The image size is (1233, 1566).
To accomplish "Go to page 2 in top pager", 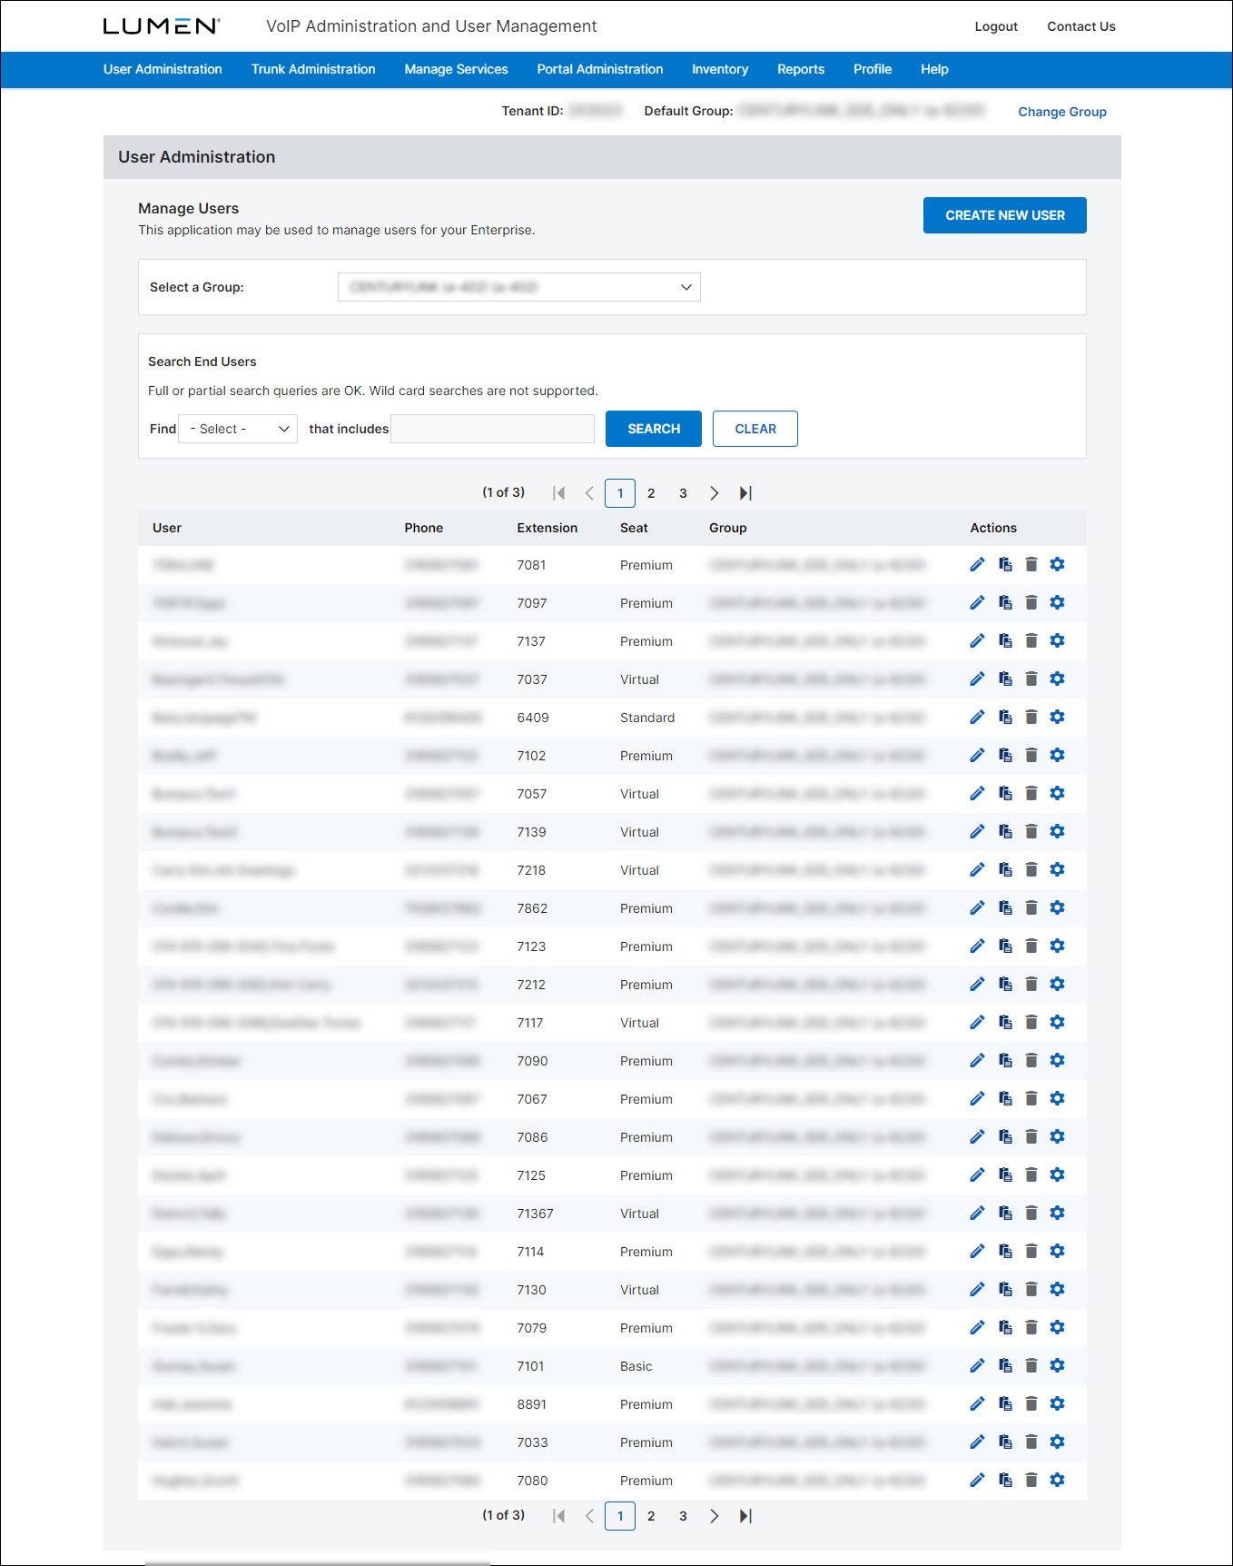I will pyautogui.click(x=651, y=493).
